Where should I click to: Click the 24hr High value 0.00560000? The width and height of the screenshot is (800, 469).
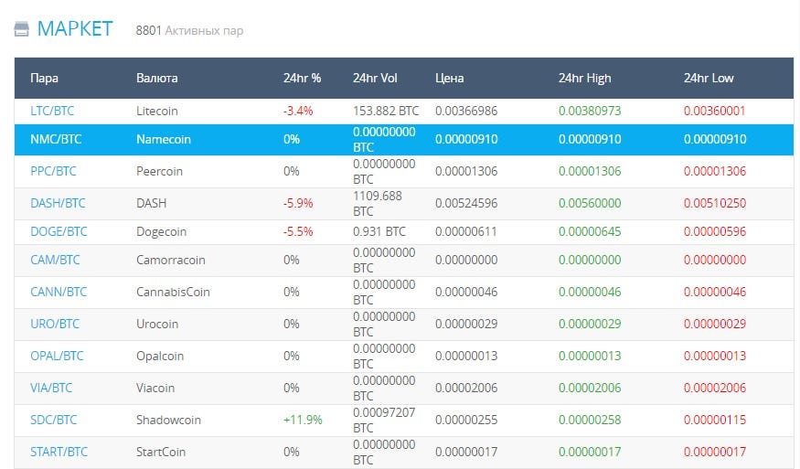pyautogui.click(x=590, y=203)
